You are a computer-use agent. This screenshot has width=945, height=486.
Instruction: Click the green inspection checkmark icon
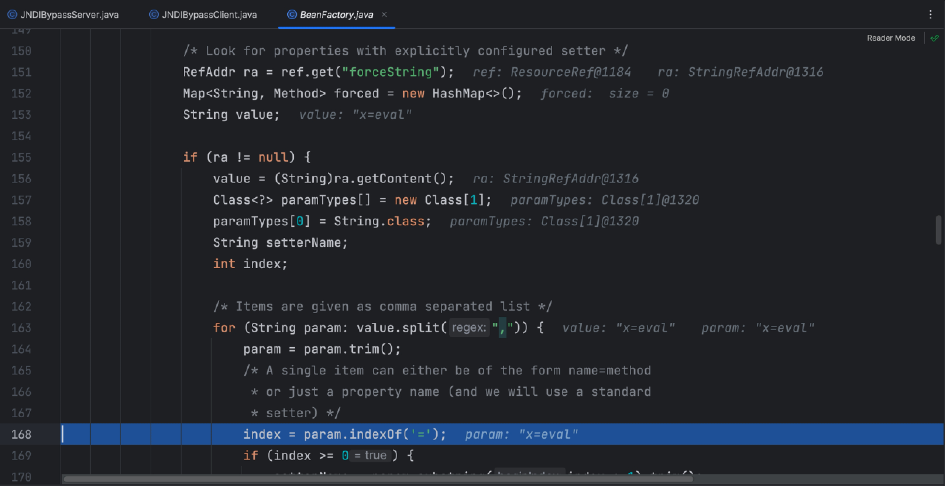click(x=934, y=38)
